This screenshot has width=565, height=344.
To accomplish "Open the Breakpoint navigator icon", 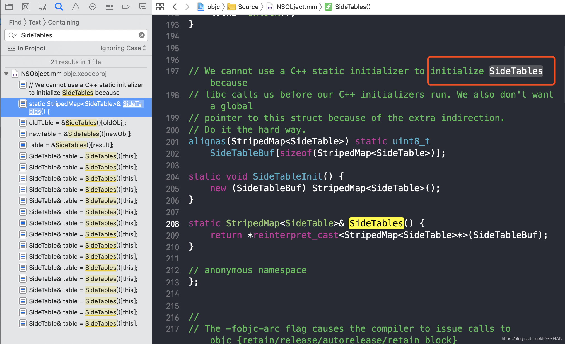I will pyautogui.click(x=126, y=7).
